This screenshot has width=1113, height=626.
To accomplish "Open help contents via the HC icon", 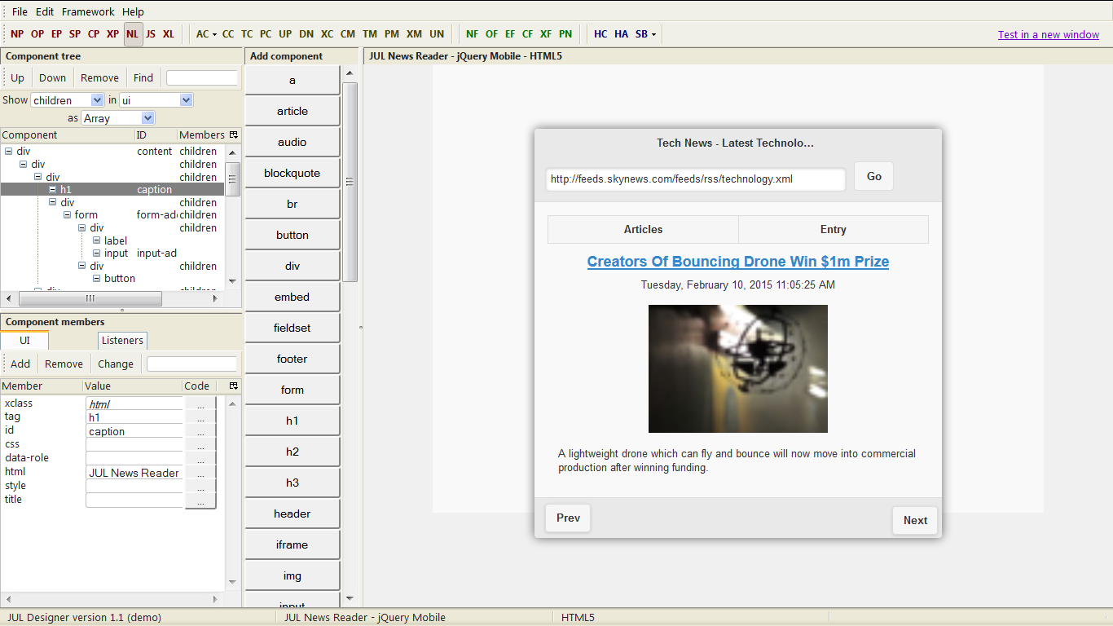I will 600,33.
